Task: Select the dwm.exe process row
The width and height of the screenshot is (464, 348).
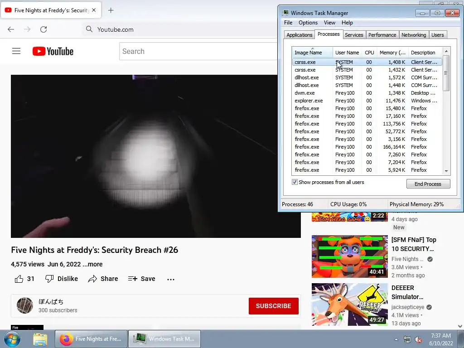Action: [x=367, y=93]
